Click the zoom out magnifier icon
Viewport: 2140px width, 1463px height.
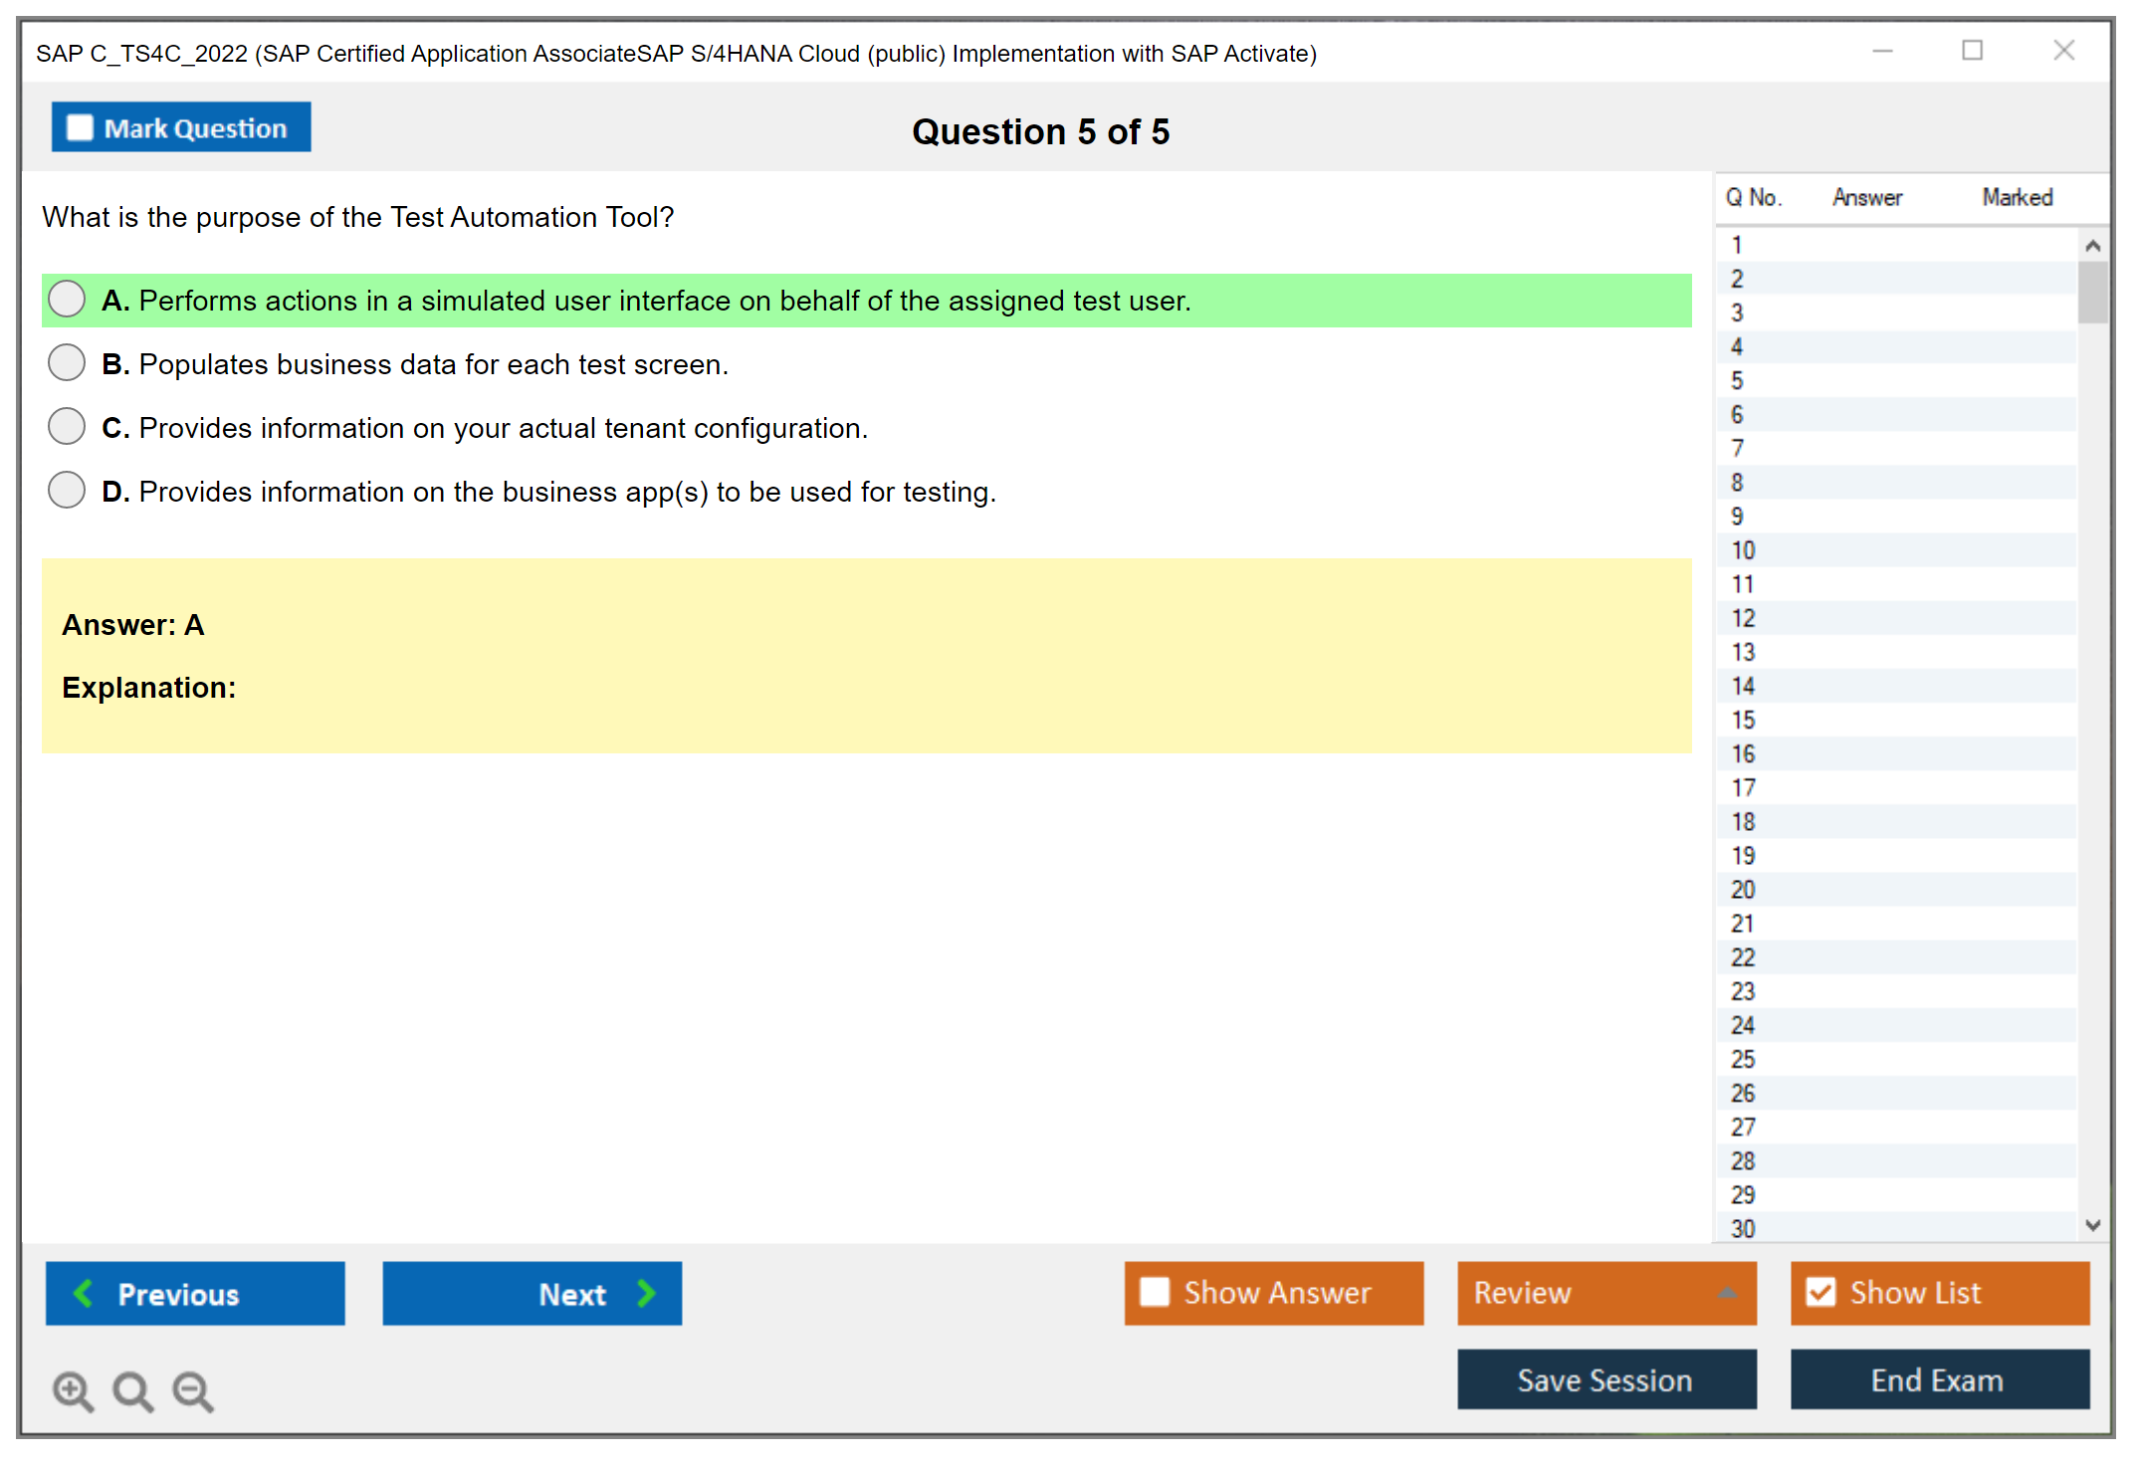pyautogui.click(x=193, y=1390)
